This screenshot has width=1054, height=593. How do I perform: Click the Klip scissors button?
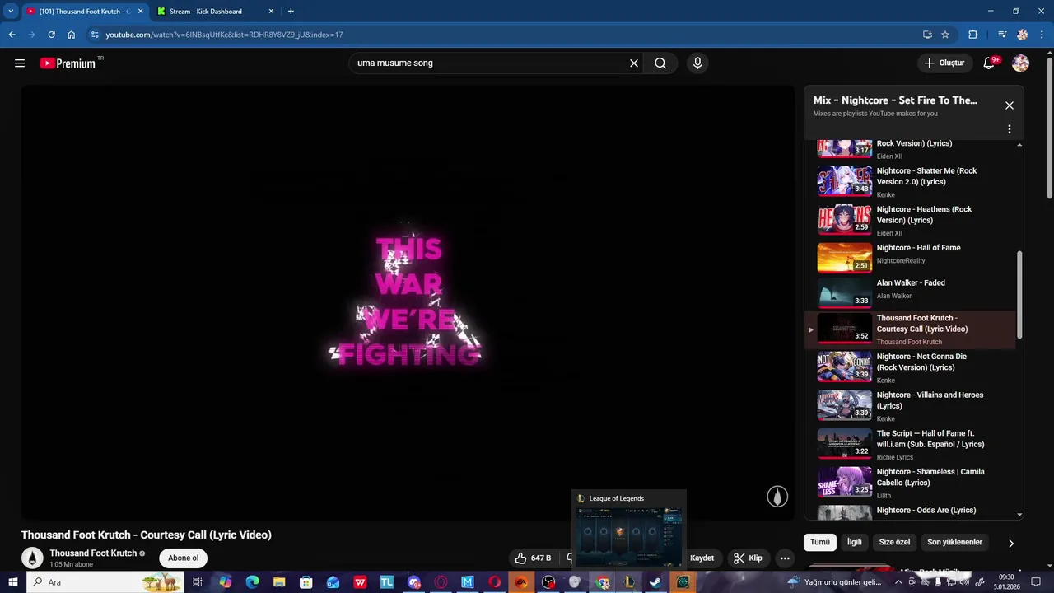[748, 558]
